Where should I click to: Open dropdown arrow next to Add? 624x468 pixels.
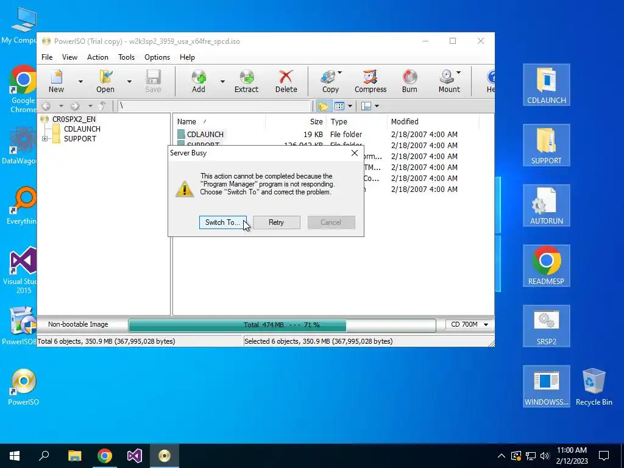[x=222, y=82]
